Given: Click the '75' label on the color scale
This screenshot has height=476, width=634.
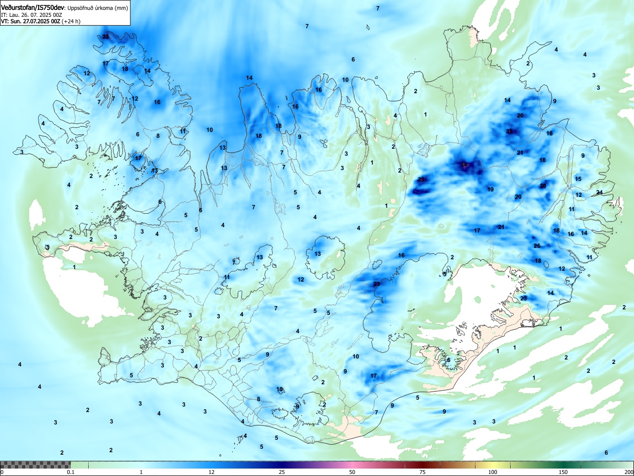Looking at the screenshot, I should pyautogui.click(x=423, y=472).
